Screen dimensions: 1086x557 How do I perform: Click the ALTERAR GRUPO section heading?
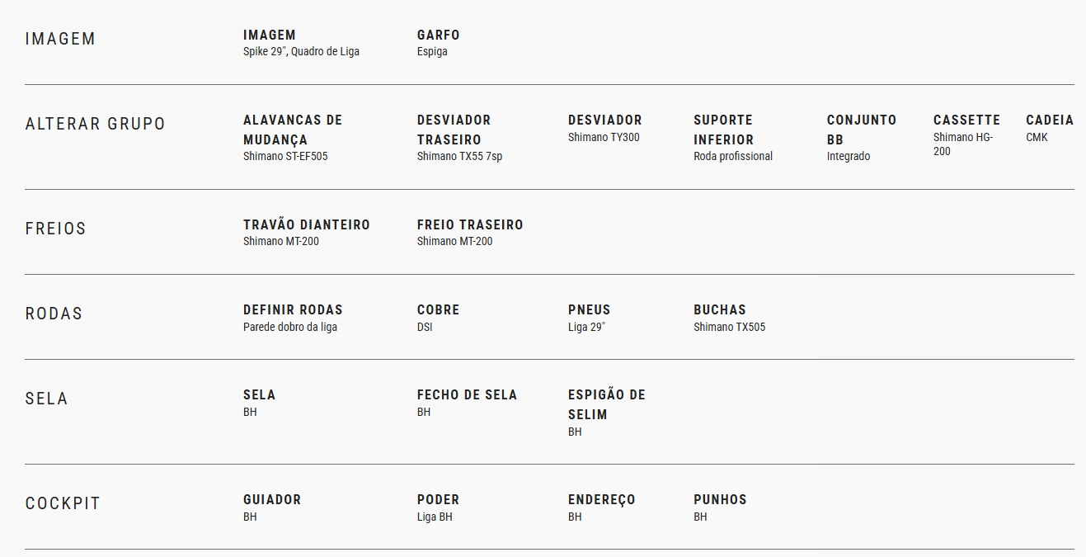point(95,124)
